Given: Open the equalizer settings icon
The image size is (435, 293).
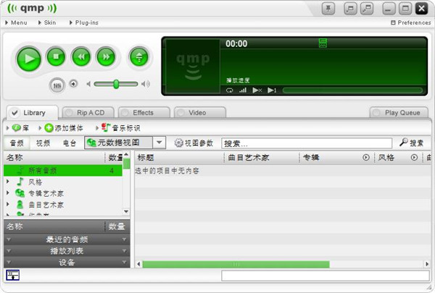Looking at the screenshot, I should [57, 85].
